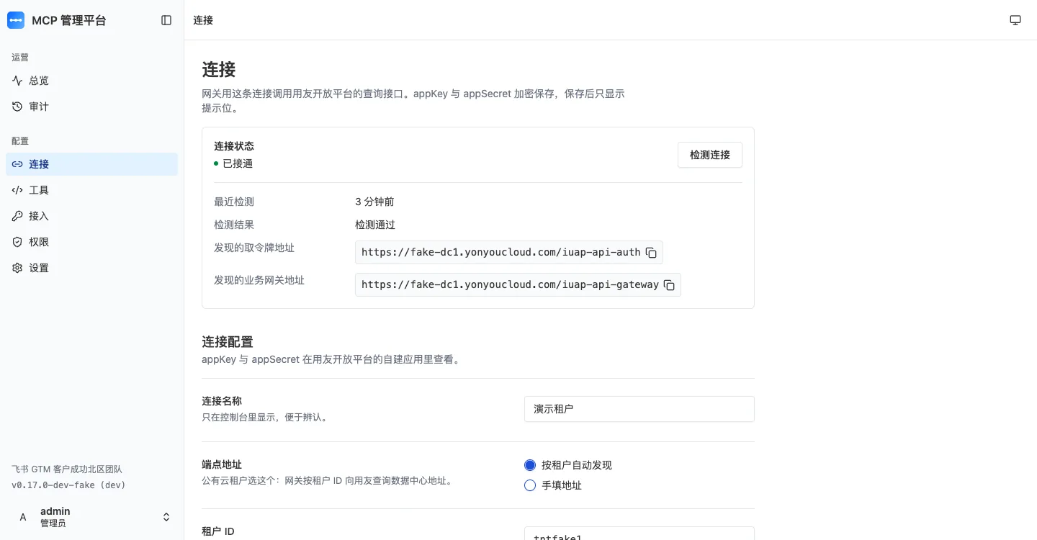Click the 设置 gear icon
Image resolution: width=1037 pixels, height=540 pixels.
tap(17, 268)
